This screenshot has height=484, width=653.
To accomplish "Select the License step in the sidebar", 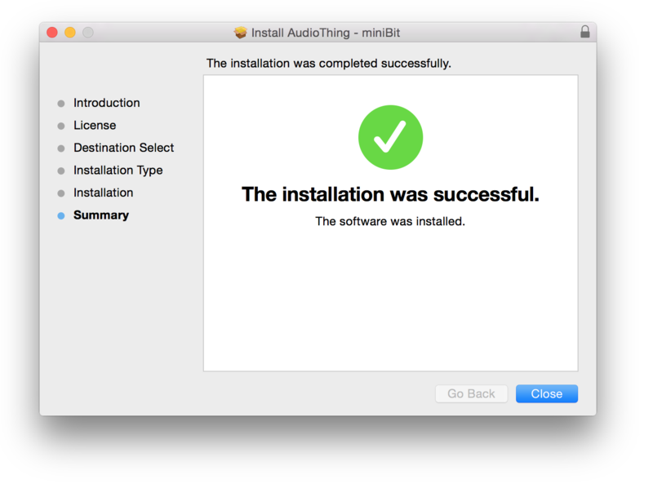I will pos(95,126).
